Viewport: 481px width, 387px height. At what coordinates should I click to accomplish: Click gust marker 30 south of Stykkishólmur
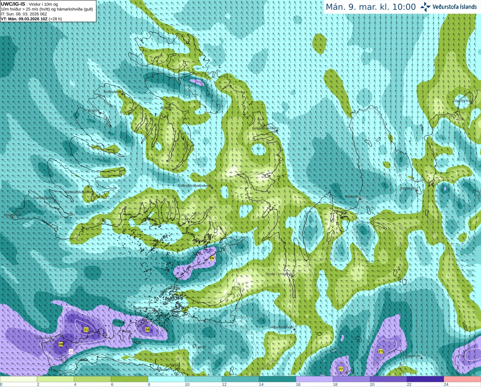click(147, 330)
